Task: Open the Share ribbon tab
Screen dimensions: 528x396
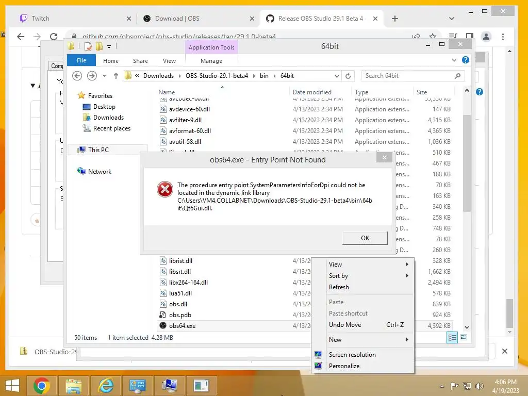Action: [140, 61]
